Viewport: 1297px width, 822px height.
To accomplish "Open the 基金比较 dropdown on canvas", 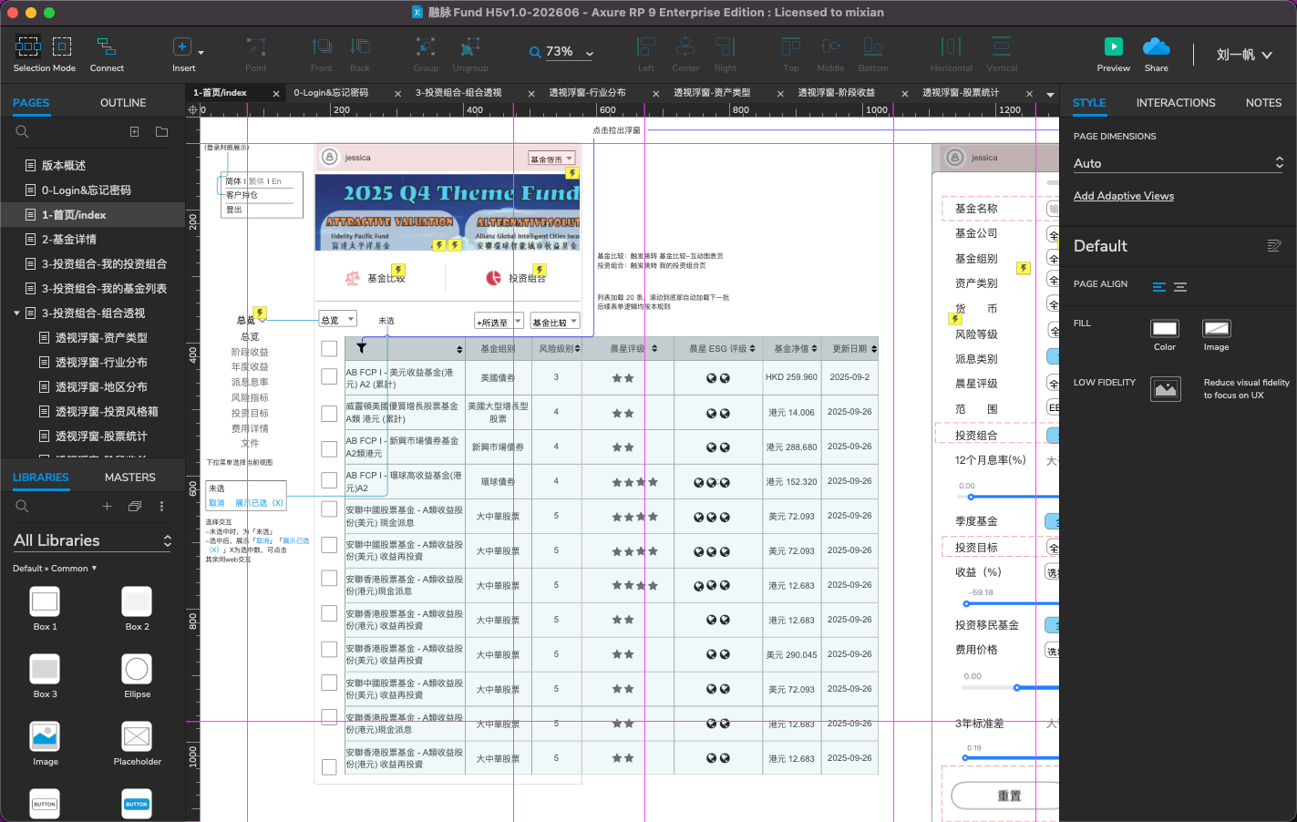I will tap(554, 322).
